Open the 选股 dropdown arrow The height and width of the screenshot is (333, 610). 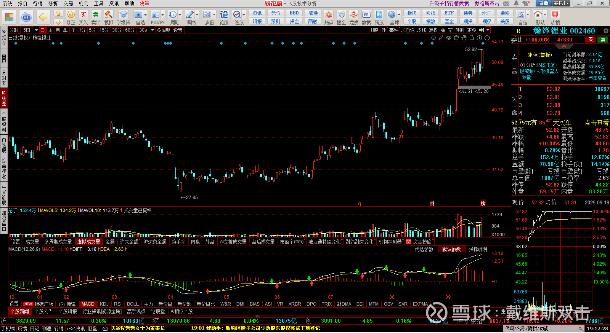click(244, 14)
